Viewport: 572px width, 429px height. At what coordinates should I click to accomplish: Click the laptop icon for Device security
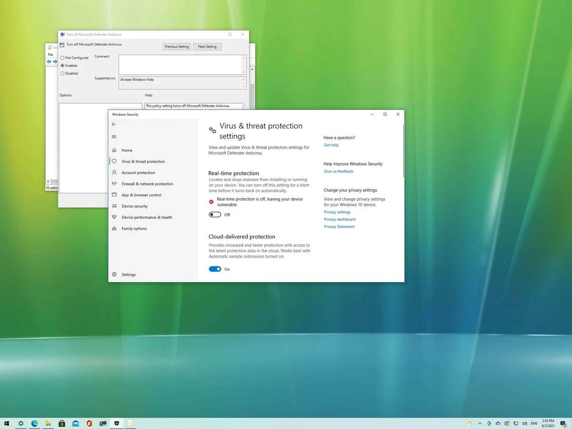click(x=114, y=206)
